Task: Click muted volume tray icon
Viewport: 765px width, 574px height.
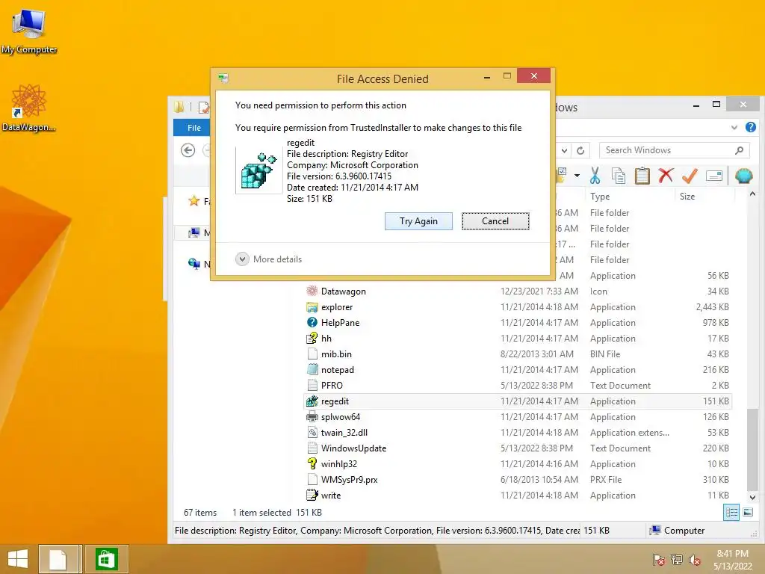Action: (694, 560)
